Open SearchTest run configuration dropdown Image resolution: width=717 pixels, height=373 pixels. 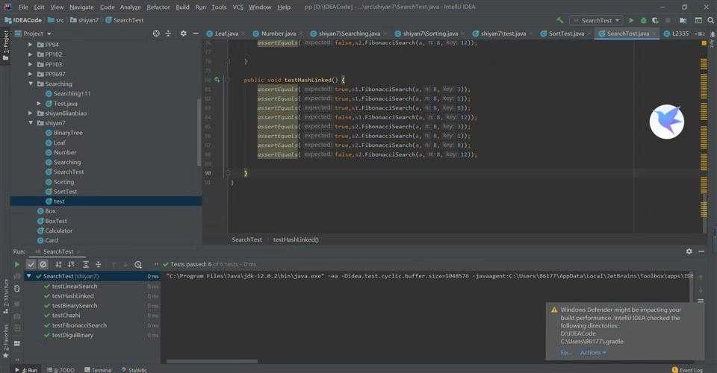[596, 20]
